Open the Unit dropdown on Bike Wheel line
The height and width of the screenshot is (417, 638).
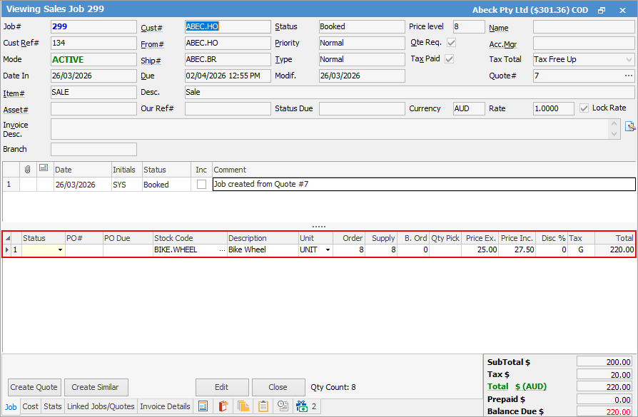[x=328, y=250]
